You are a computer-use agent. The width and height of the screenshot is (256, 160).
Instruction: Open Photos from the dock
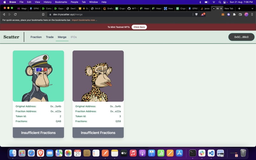point(68,153)
